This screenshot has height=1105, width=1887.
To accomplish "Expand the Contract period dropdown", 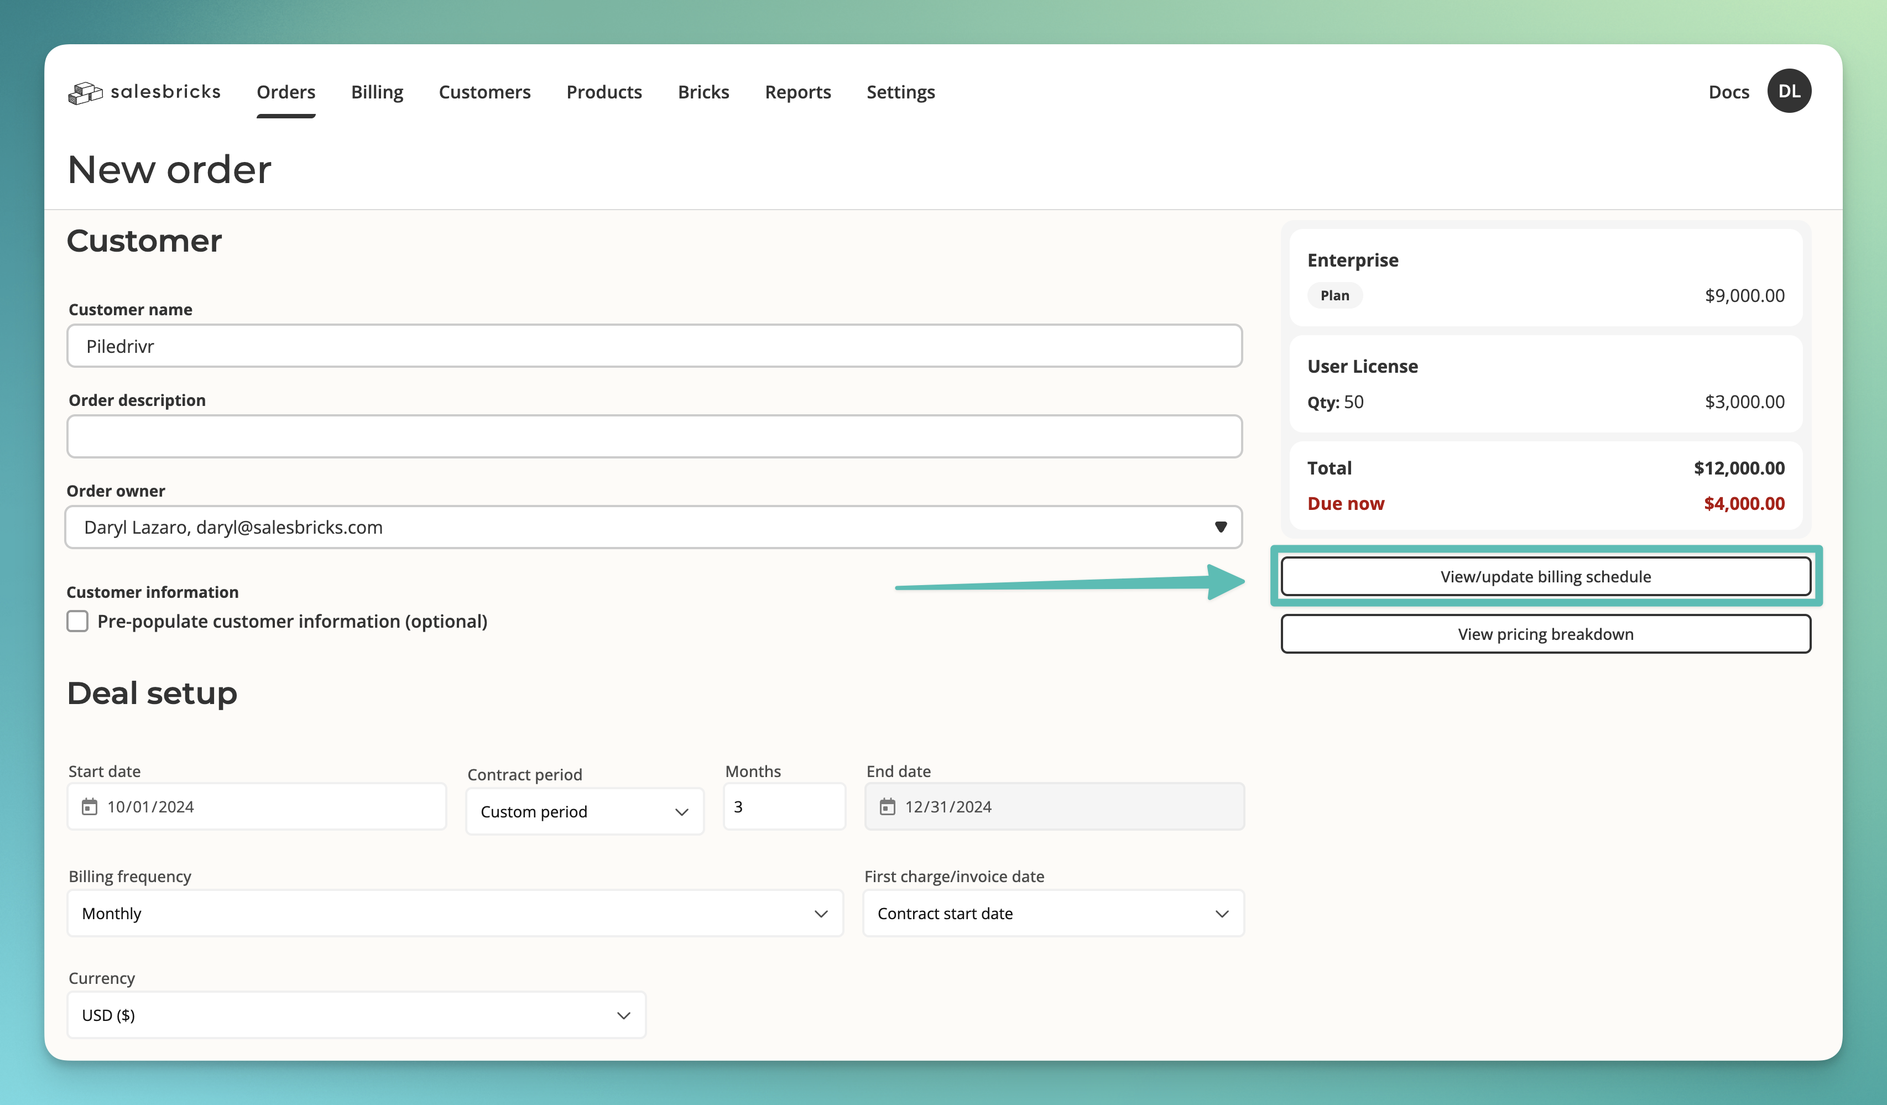I will pos(584,811).
